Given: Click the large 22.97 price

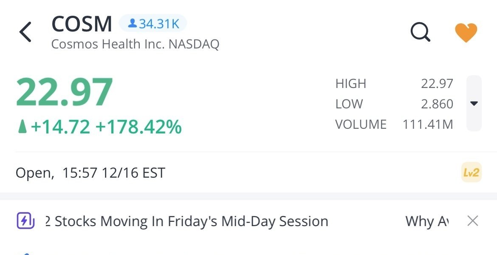Looking at the screenshot, I should [65, 93].
